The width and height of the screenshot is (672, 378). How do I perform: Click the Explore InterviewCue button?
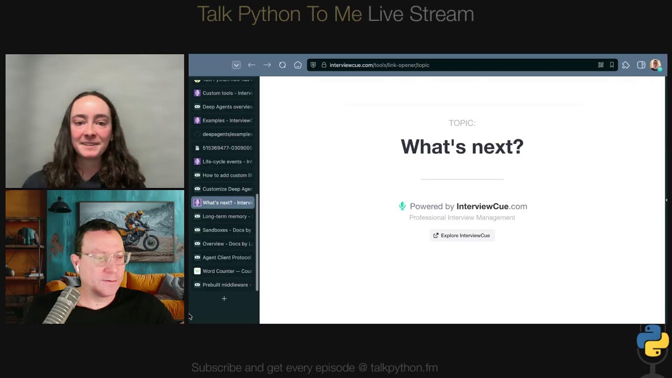pos(462,235)
